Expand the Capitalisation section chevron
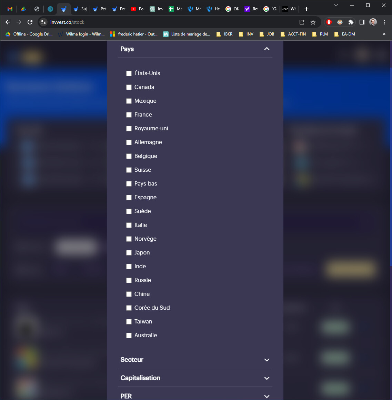This screenshot has width=392, height=400. [x=267, y=378]
